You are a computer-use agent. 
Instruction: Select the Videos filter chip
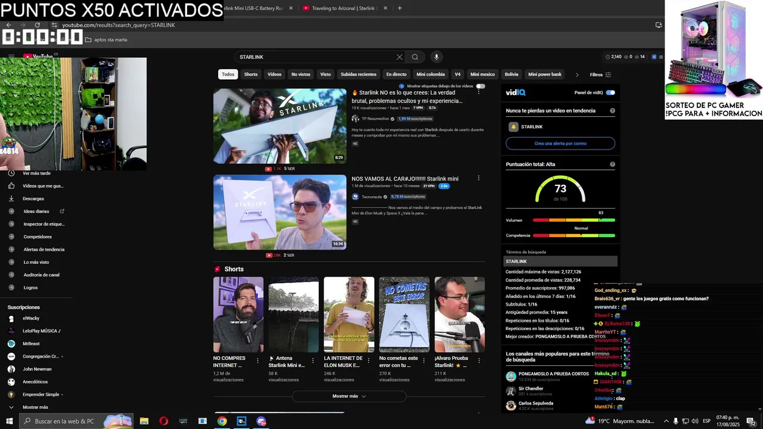click(274, 74)
